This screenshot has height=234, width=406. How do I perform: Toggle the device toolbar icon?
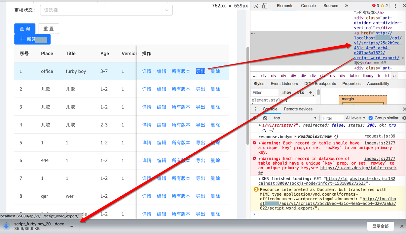[x=265, y=6]
